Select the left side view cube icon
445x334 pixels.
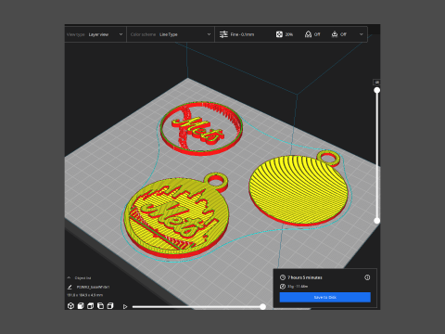click(x=100, y=306)
